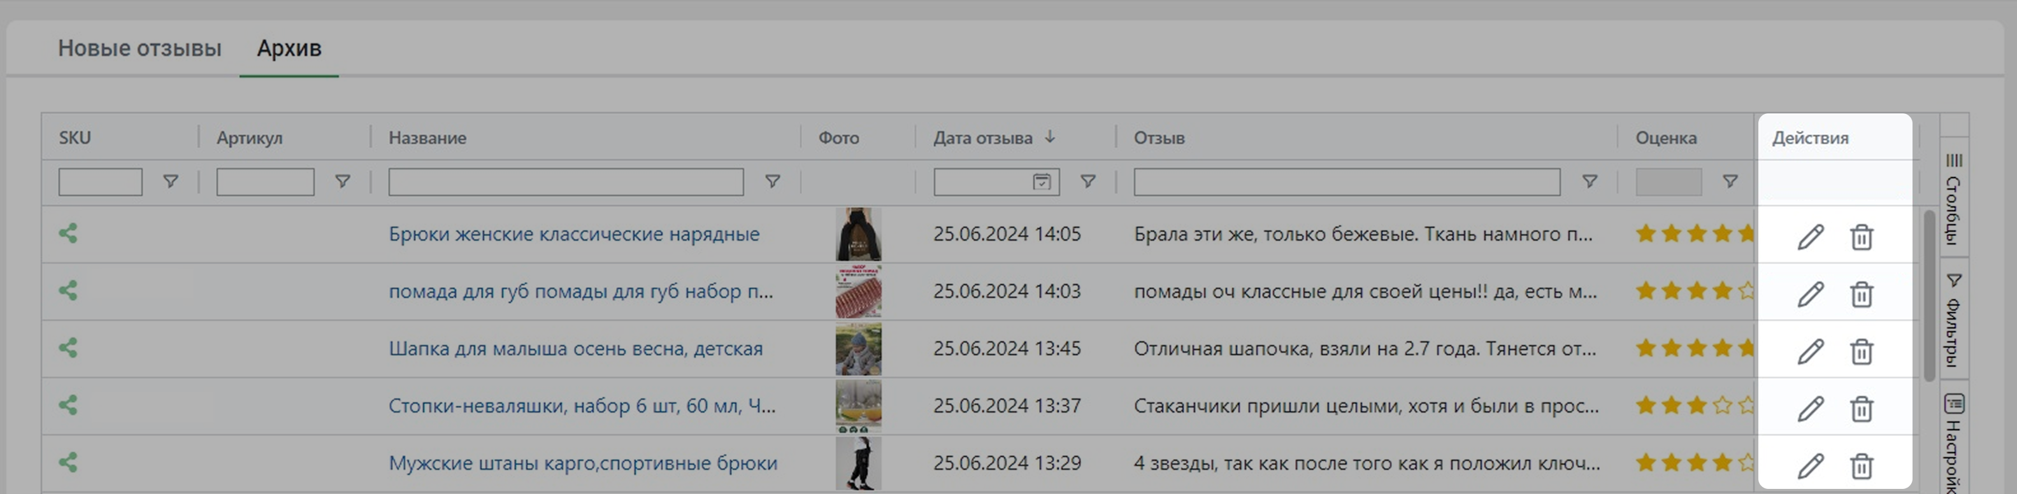The image size is (2017, 494).
Task: Open the Фильтры side panel
Action: point(1953,321)
